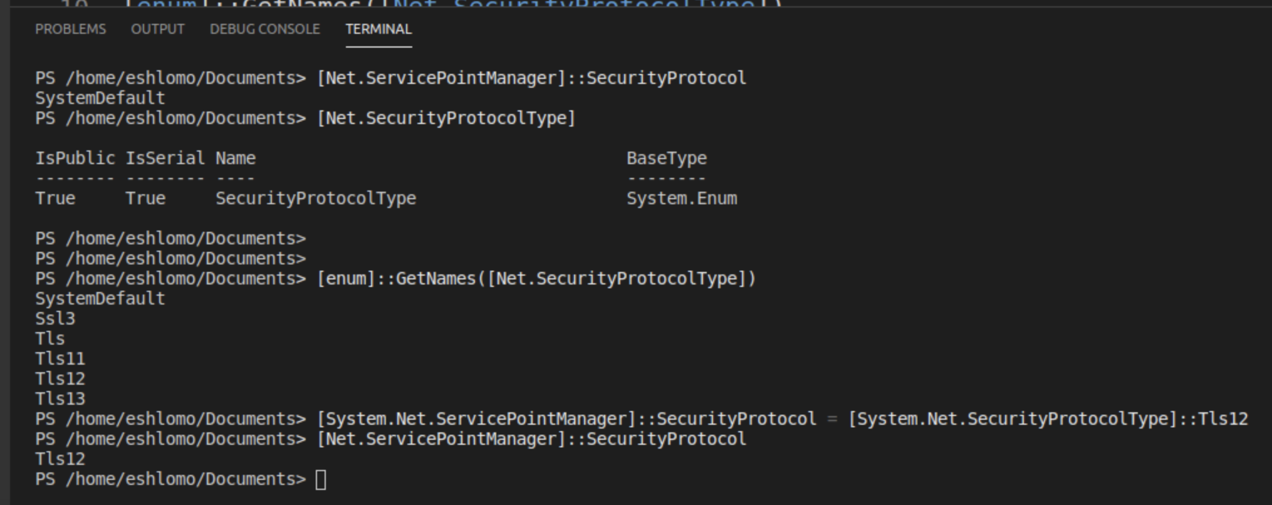Switch to the PROBLEMS tab
Viewport: 1272px width, 505px height.
[70, 29]
